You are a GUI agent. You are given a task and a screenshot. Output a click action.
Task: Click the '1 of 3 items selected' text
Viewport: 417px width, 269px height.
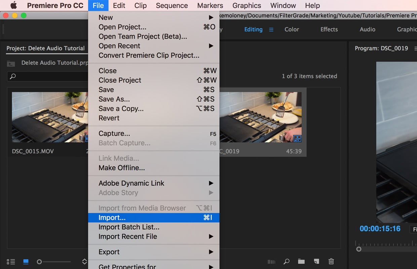coord(309,76)
